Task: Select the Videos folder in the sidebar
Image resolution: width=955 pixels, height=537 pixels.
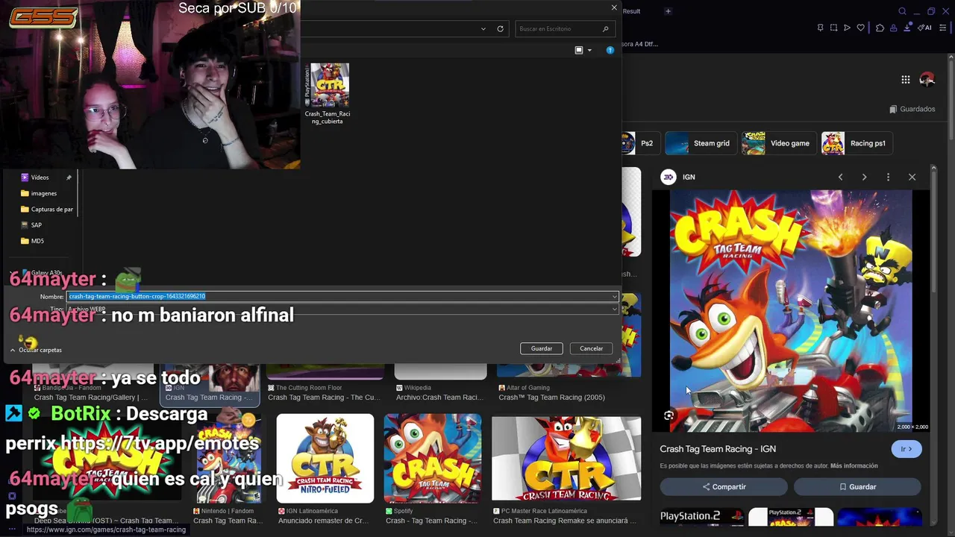Action: pyautogui.click(x=40, y=178)
